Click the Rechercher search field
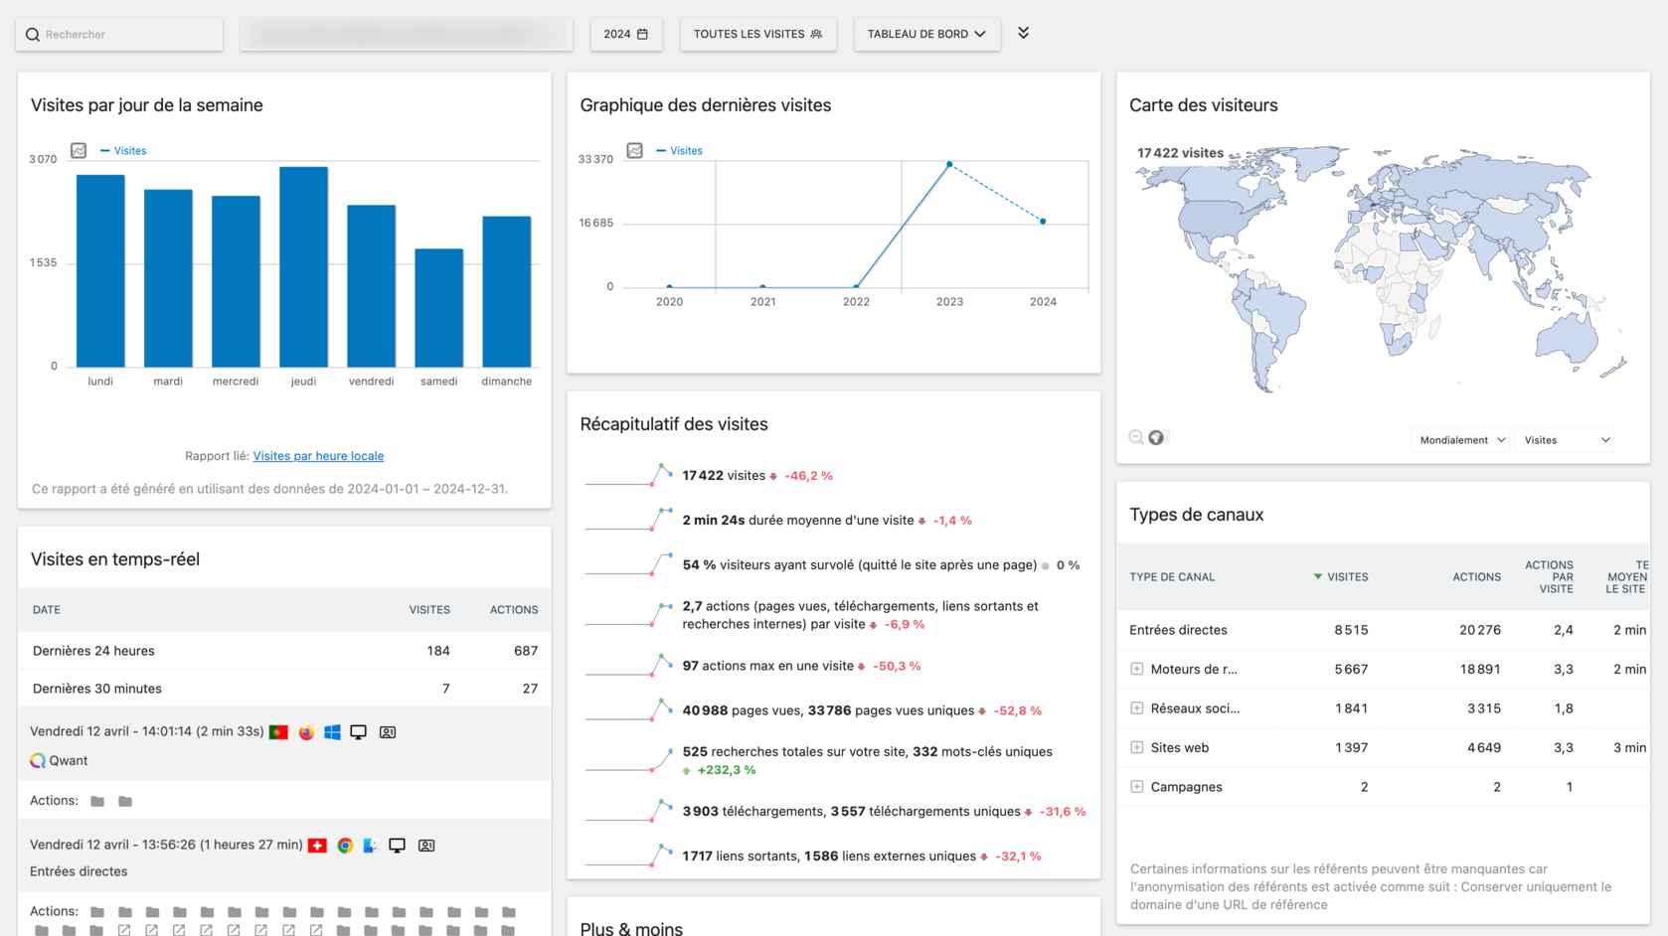This screenshot has width=1668, height=936. (119, 34)
